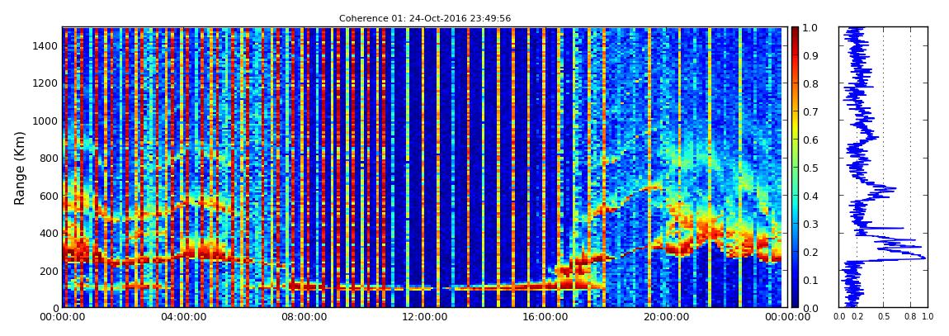The image size is (949, 336).
Task: Click the 1400 tick label on range axis
Action: 45,46
